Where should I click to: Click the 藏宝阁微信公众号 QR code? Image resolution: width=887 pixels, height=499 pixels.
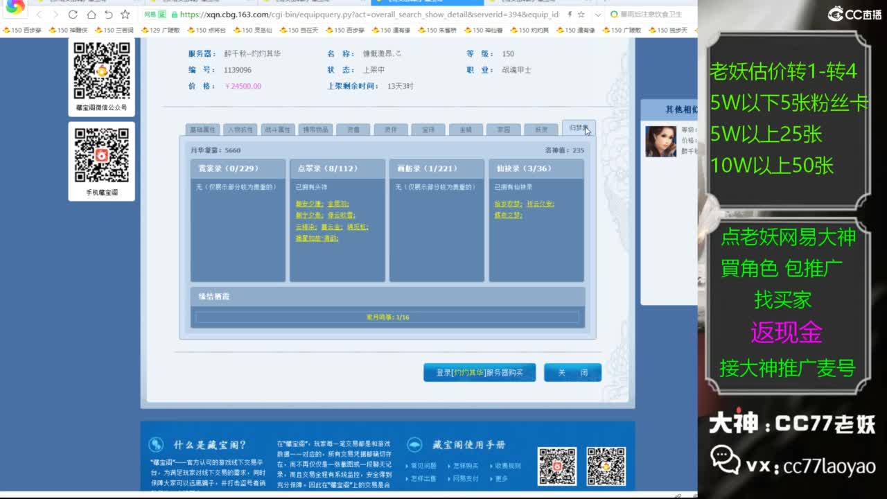tap(102, 71)
